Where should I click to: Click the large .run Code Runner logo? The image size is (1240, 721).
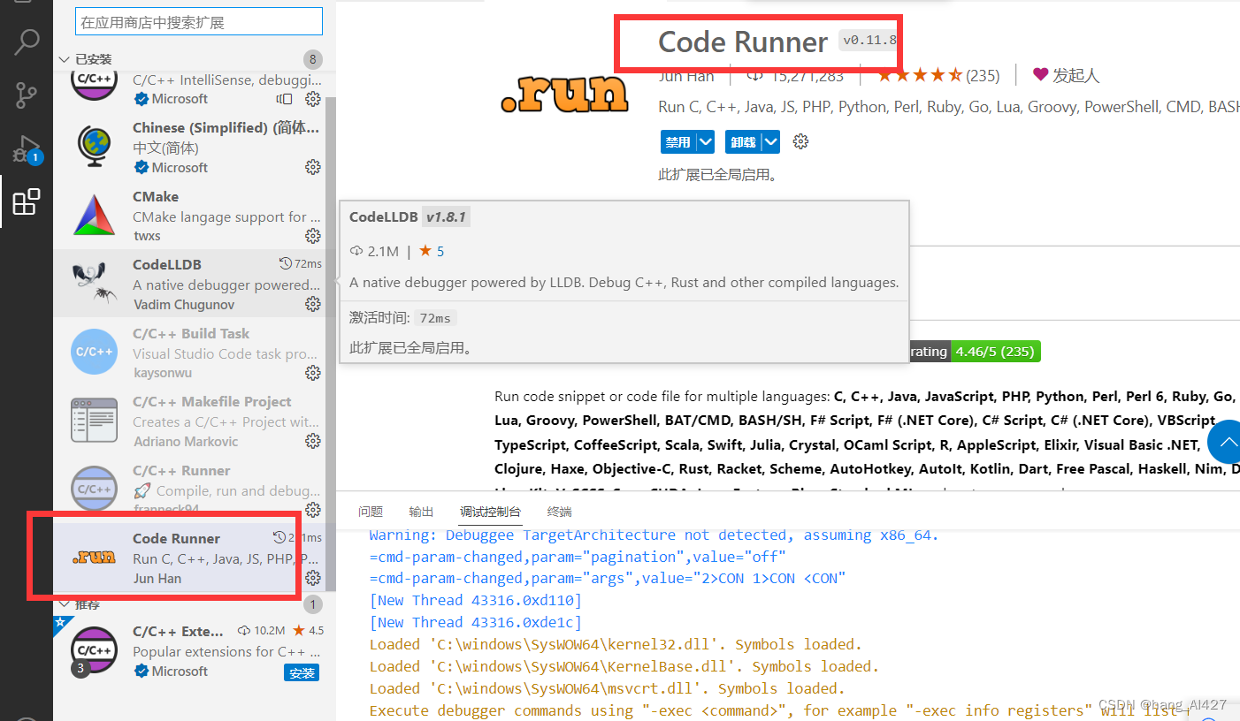point(564,94)
